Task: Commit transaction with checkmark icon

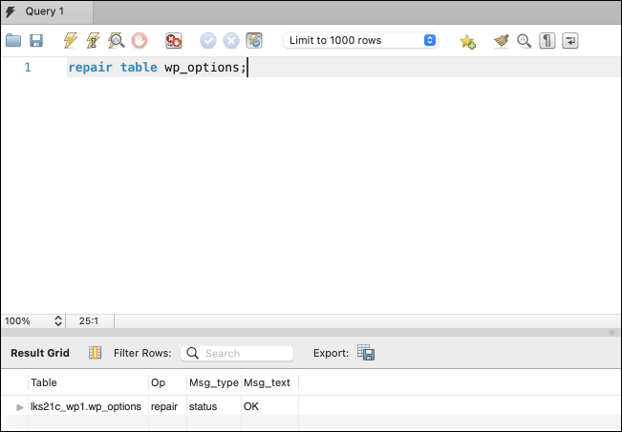Action: tap(208, 40)
